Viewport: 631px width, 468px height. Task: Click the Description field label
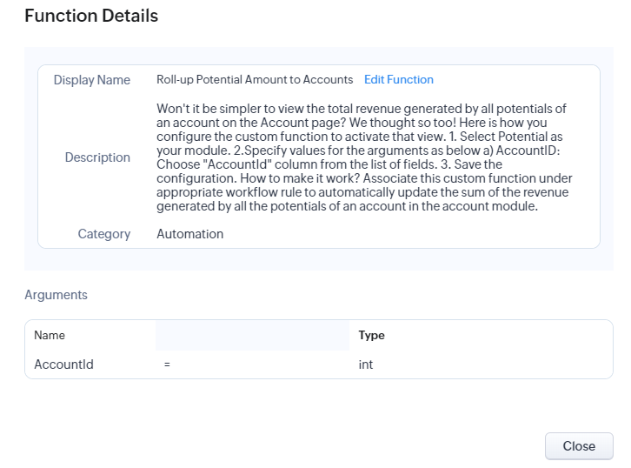[97, 157]
